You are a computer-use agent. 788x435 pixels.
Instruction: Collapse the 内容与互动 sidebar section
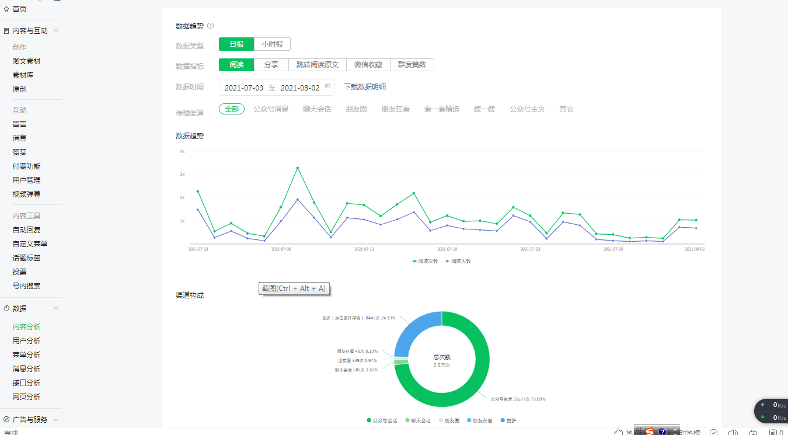(56, 31)
